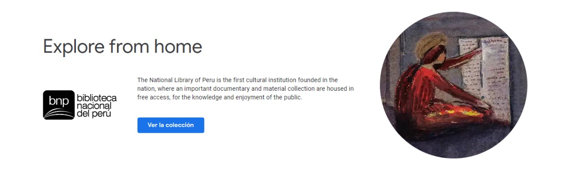Click the word biblioteca in the logo
The image size is (579, 176).
[x=96, y=98]
